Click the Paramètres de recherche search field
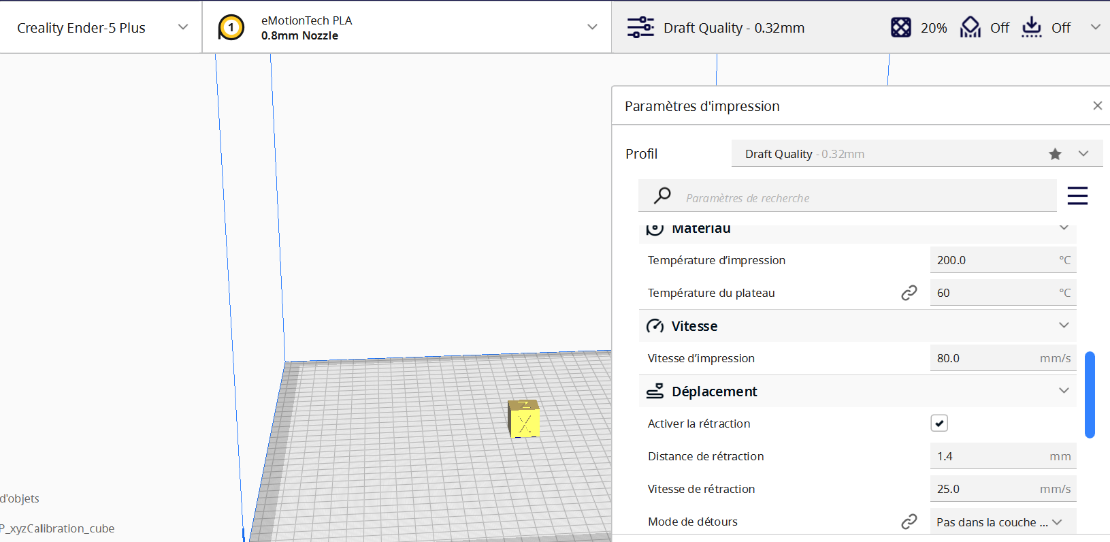The height and width of the screenshot is (542, 1110). point(847,196)
